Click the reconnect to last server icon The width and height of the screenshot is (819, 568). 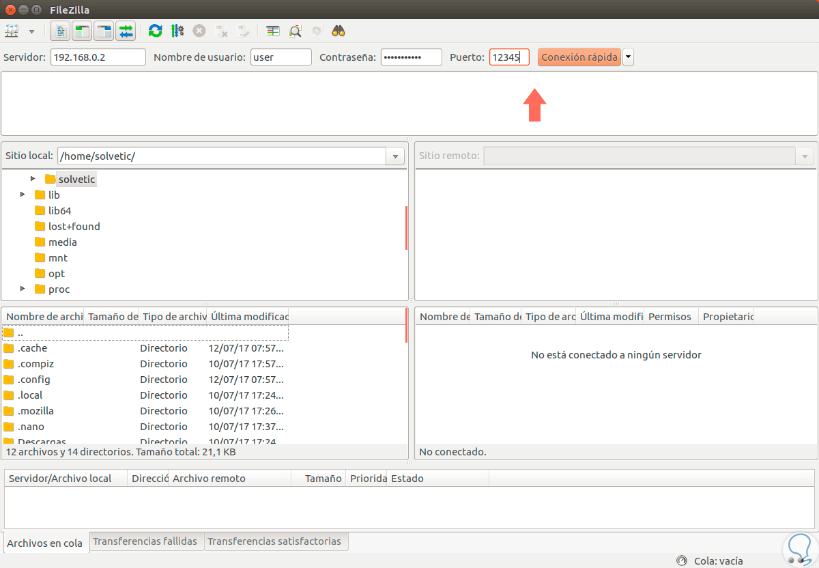(x=243, y=31)
